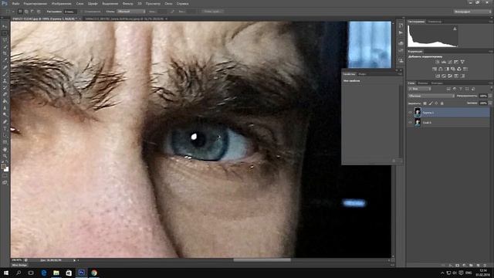
Task: Delete the selected layer with trash icon
Action: click(x=486, y=266)
